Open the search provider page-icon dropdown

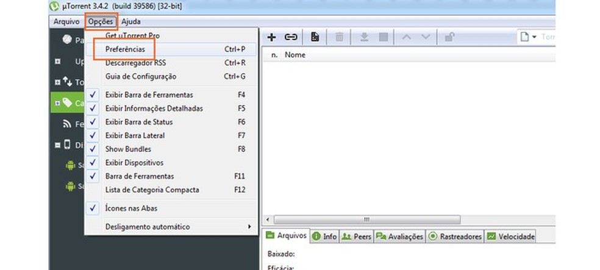click(529, 37)
